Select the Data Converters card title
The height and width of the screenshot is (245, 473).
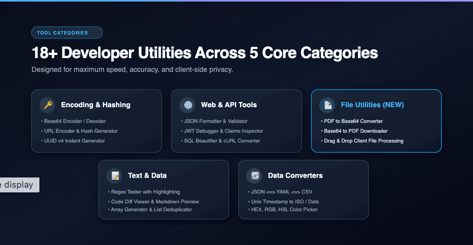295,176
